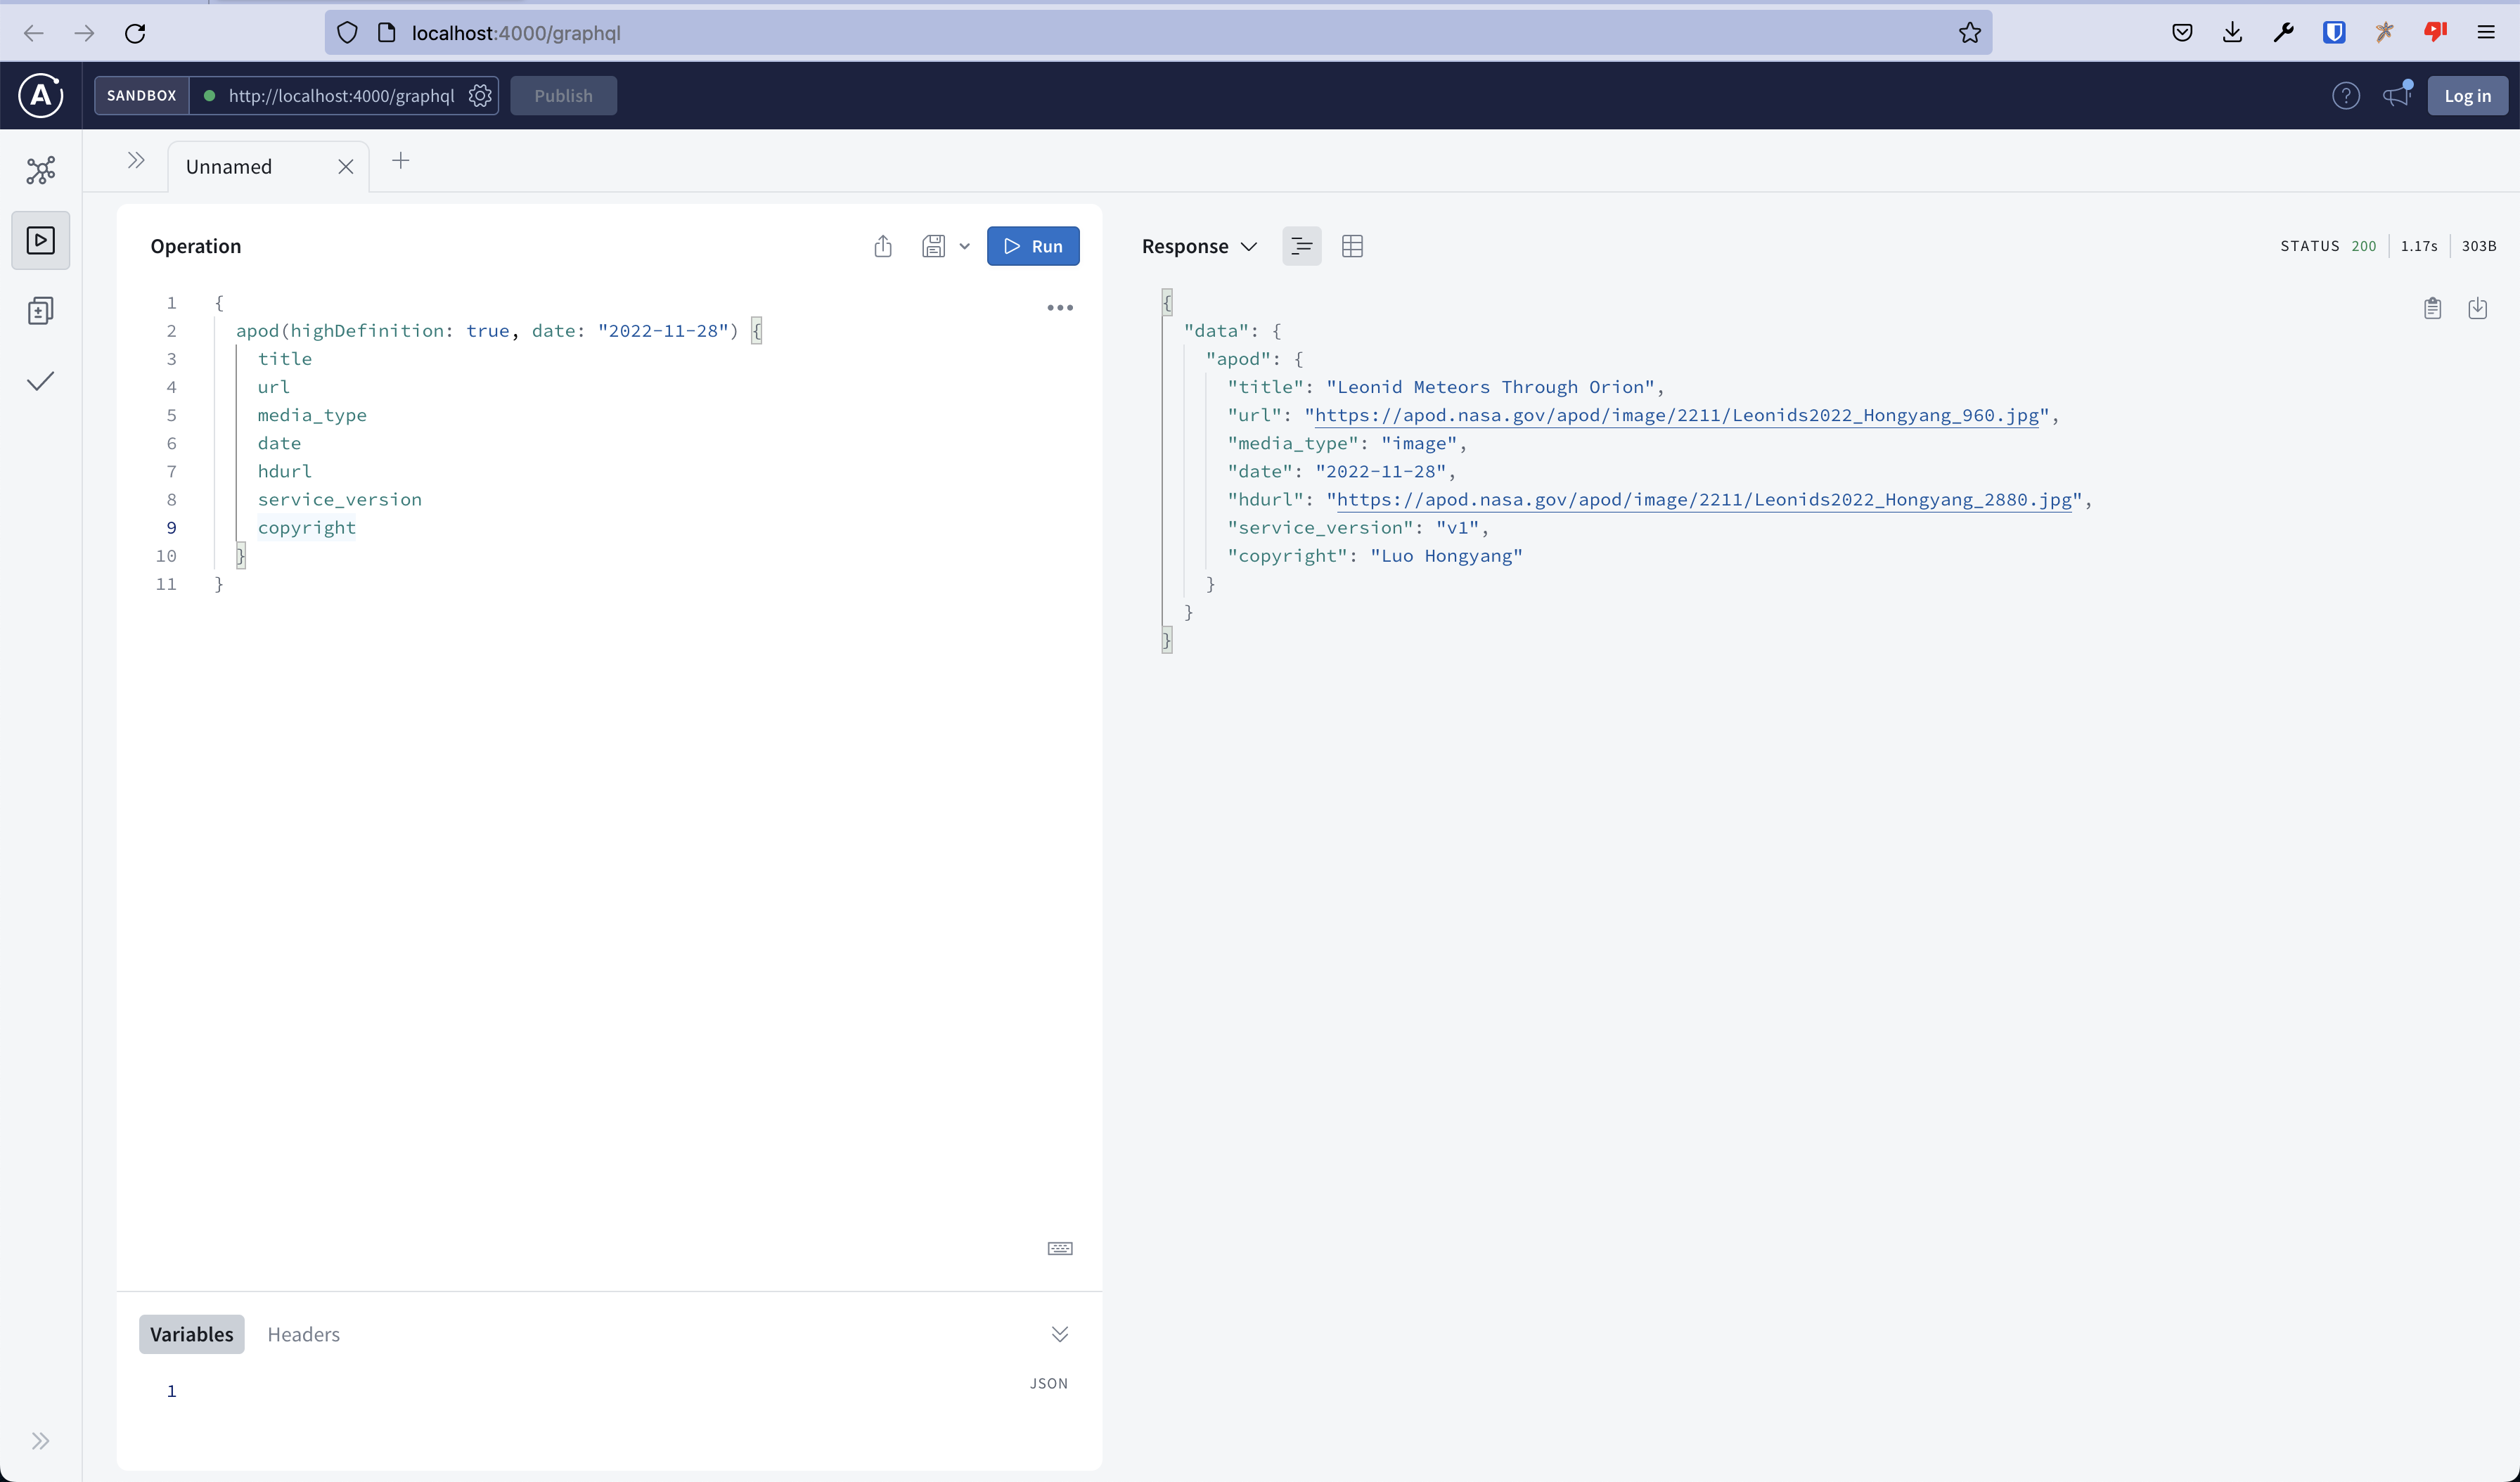Click the SANDBOX label badge
The width and height of the screenshot is (2520, 1482).
point(142,96)
